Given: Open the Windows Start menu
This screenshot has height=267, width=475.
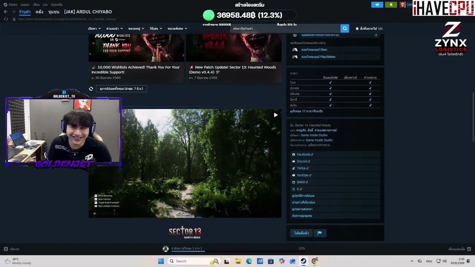Looking at the screenshot, I should tap(161, 261).
